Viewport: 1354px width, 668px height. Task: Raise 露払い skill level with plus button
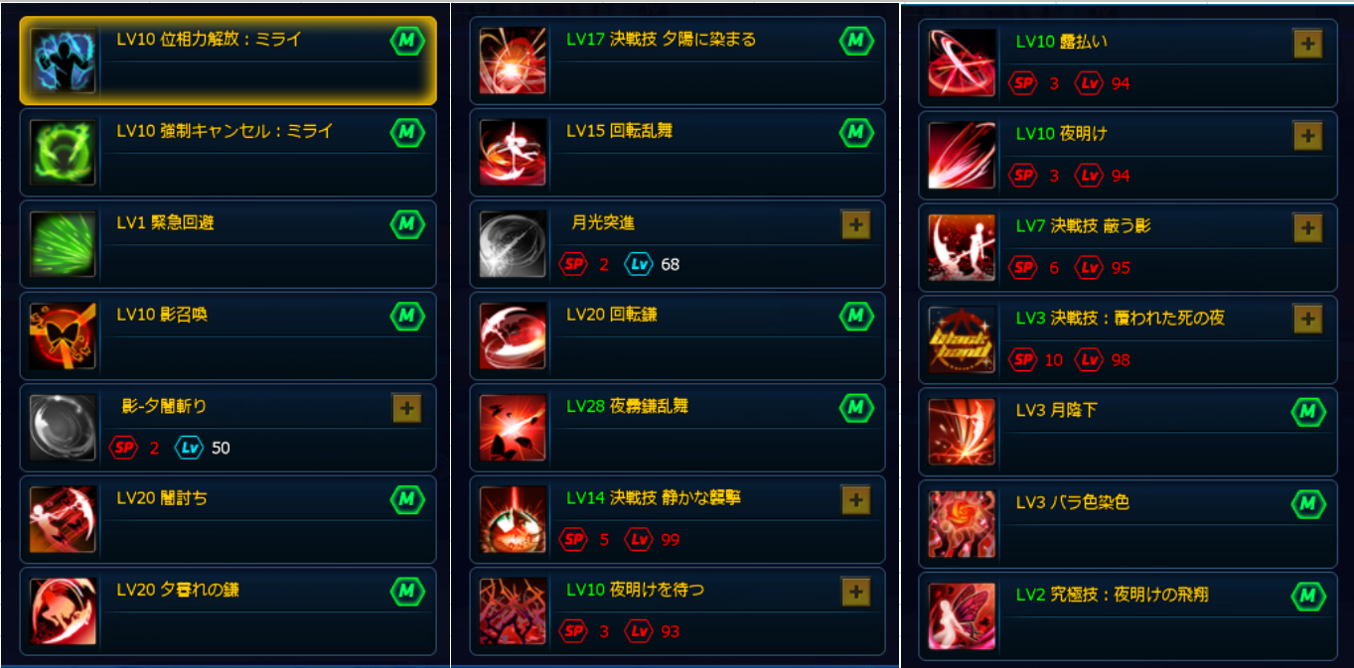click(x=1307, y=44)
